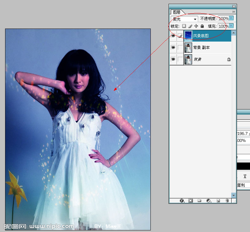Open the layers panel menu double-arrow

point(233,12)
